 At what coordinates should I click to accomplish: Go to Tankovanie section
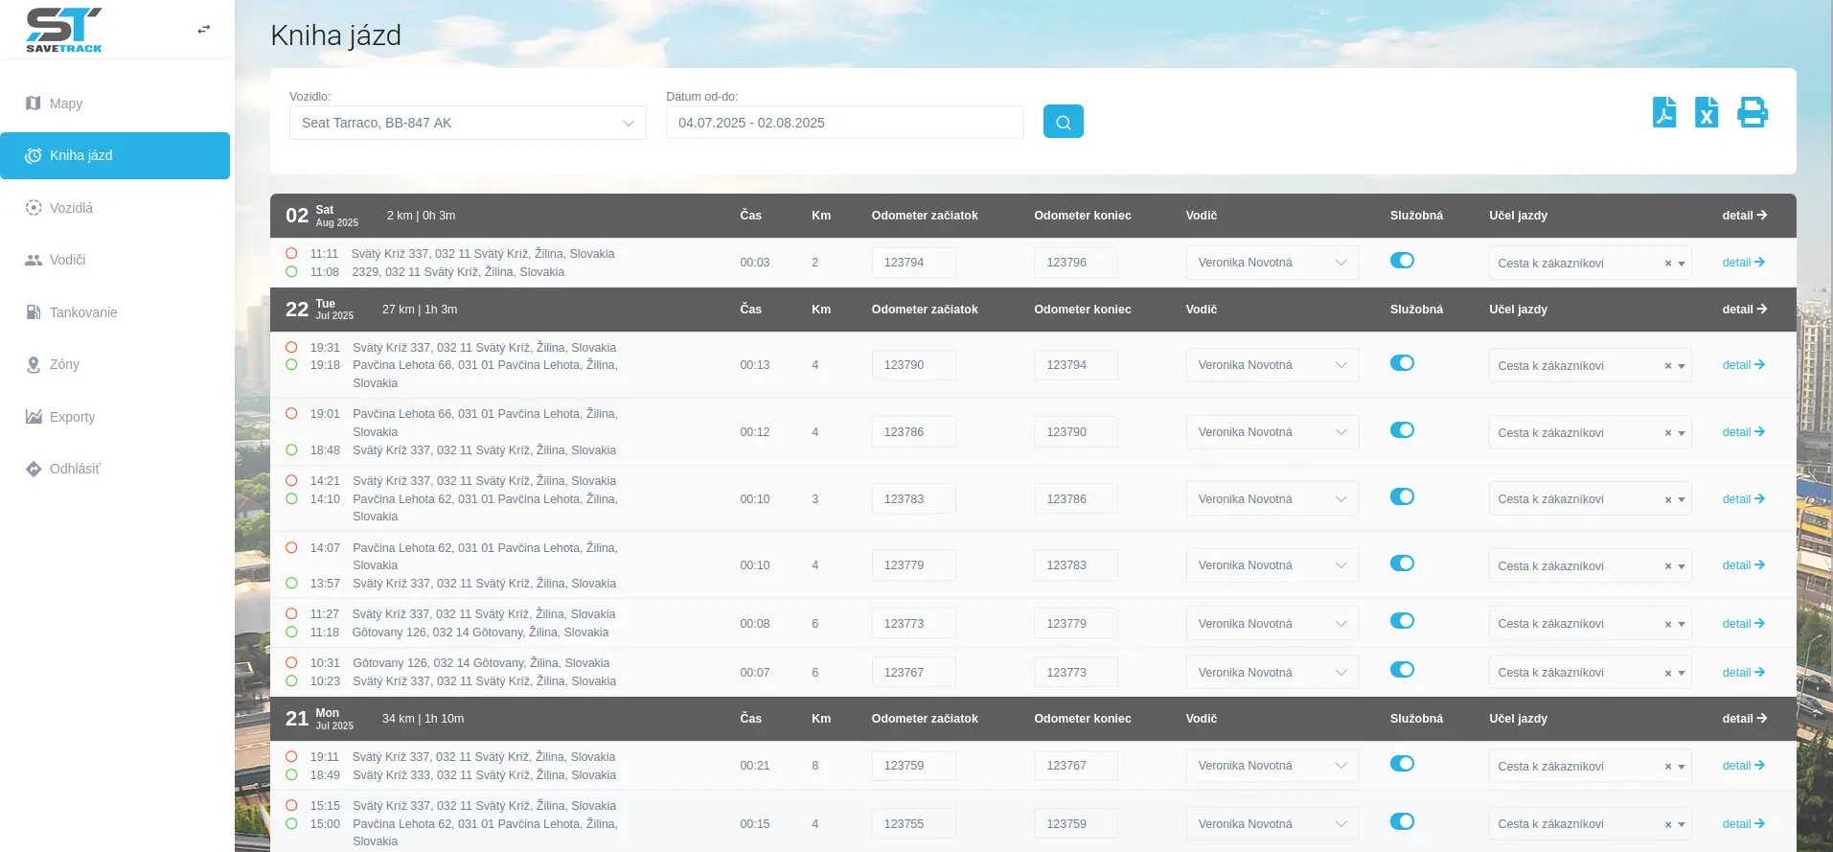tap(83, 312)
